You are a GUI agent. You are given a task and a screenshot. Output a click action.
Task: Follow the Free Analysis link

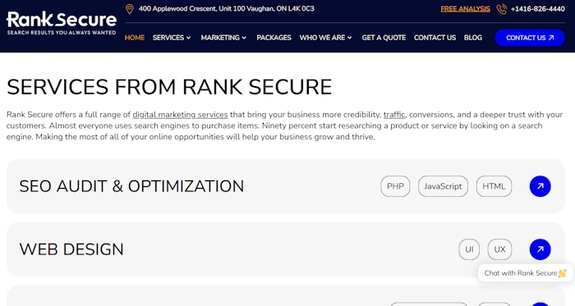tap(466, 9)
